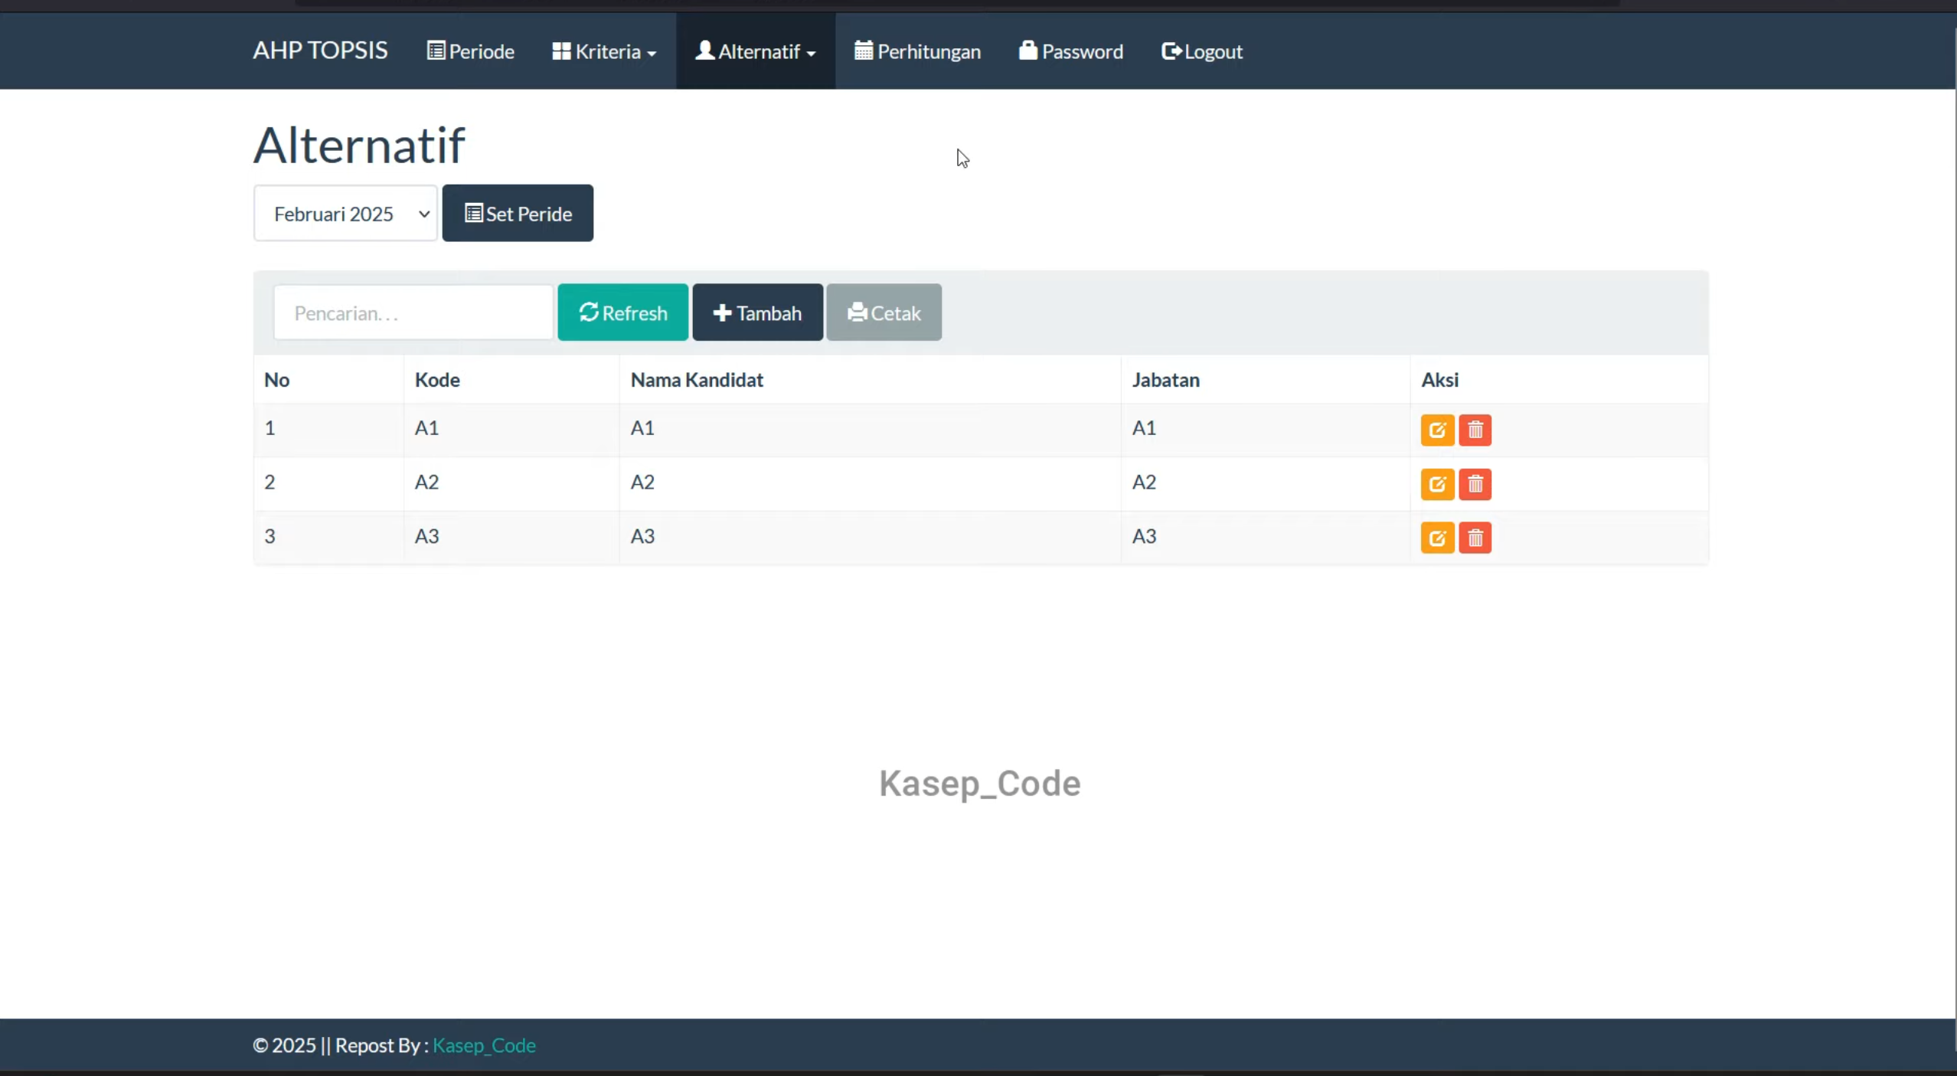This screenshot has height=1076, width=1957.
Task: Open the Password menu item
Action: click(1070, 51)
